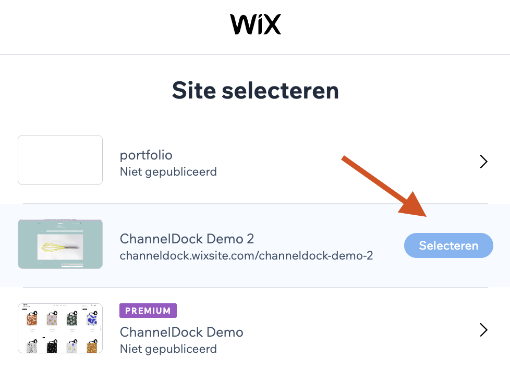
Task: Open the portfolio site arrow chevron
Action: [483, 162]
